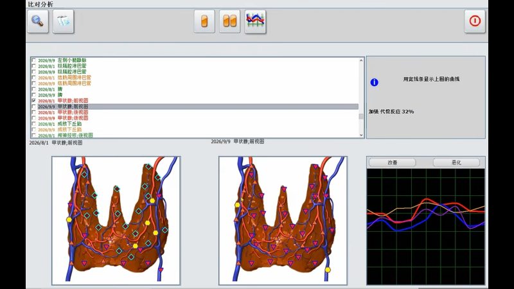This screenshot has width=514, height=289.
Task: Click the 2026/8/1 thyroid front view image
Action: click(x=116, y=220)
